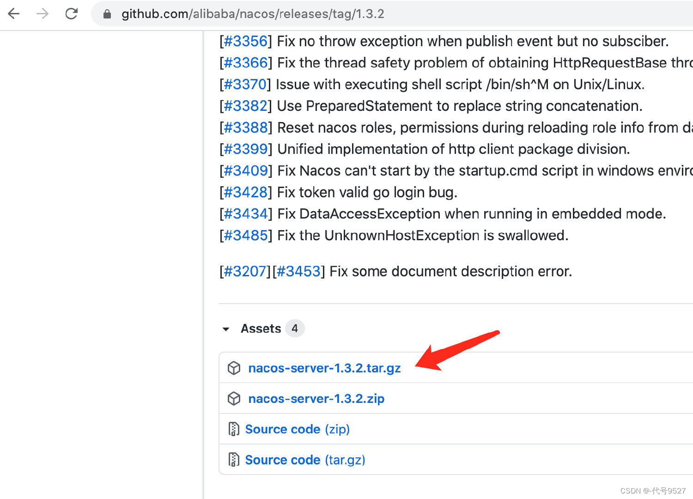Viewport: 693px width, 499px height.
Task: Click package icon beside nacos-server-1.3.2.zip
Action: [x=234, y=399]
